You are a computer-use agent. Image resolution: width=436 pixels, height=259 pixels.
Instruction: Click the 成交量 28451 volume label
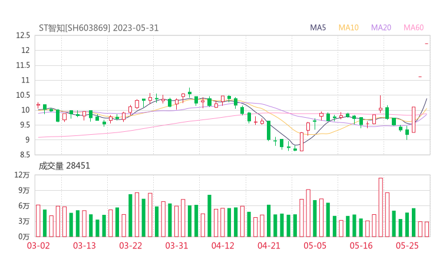click(x=64, y=166)
